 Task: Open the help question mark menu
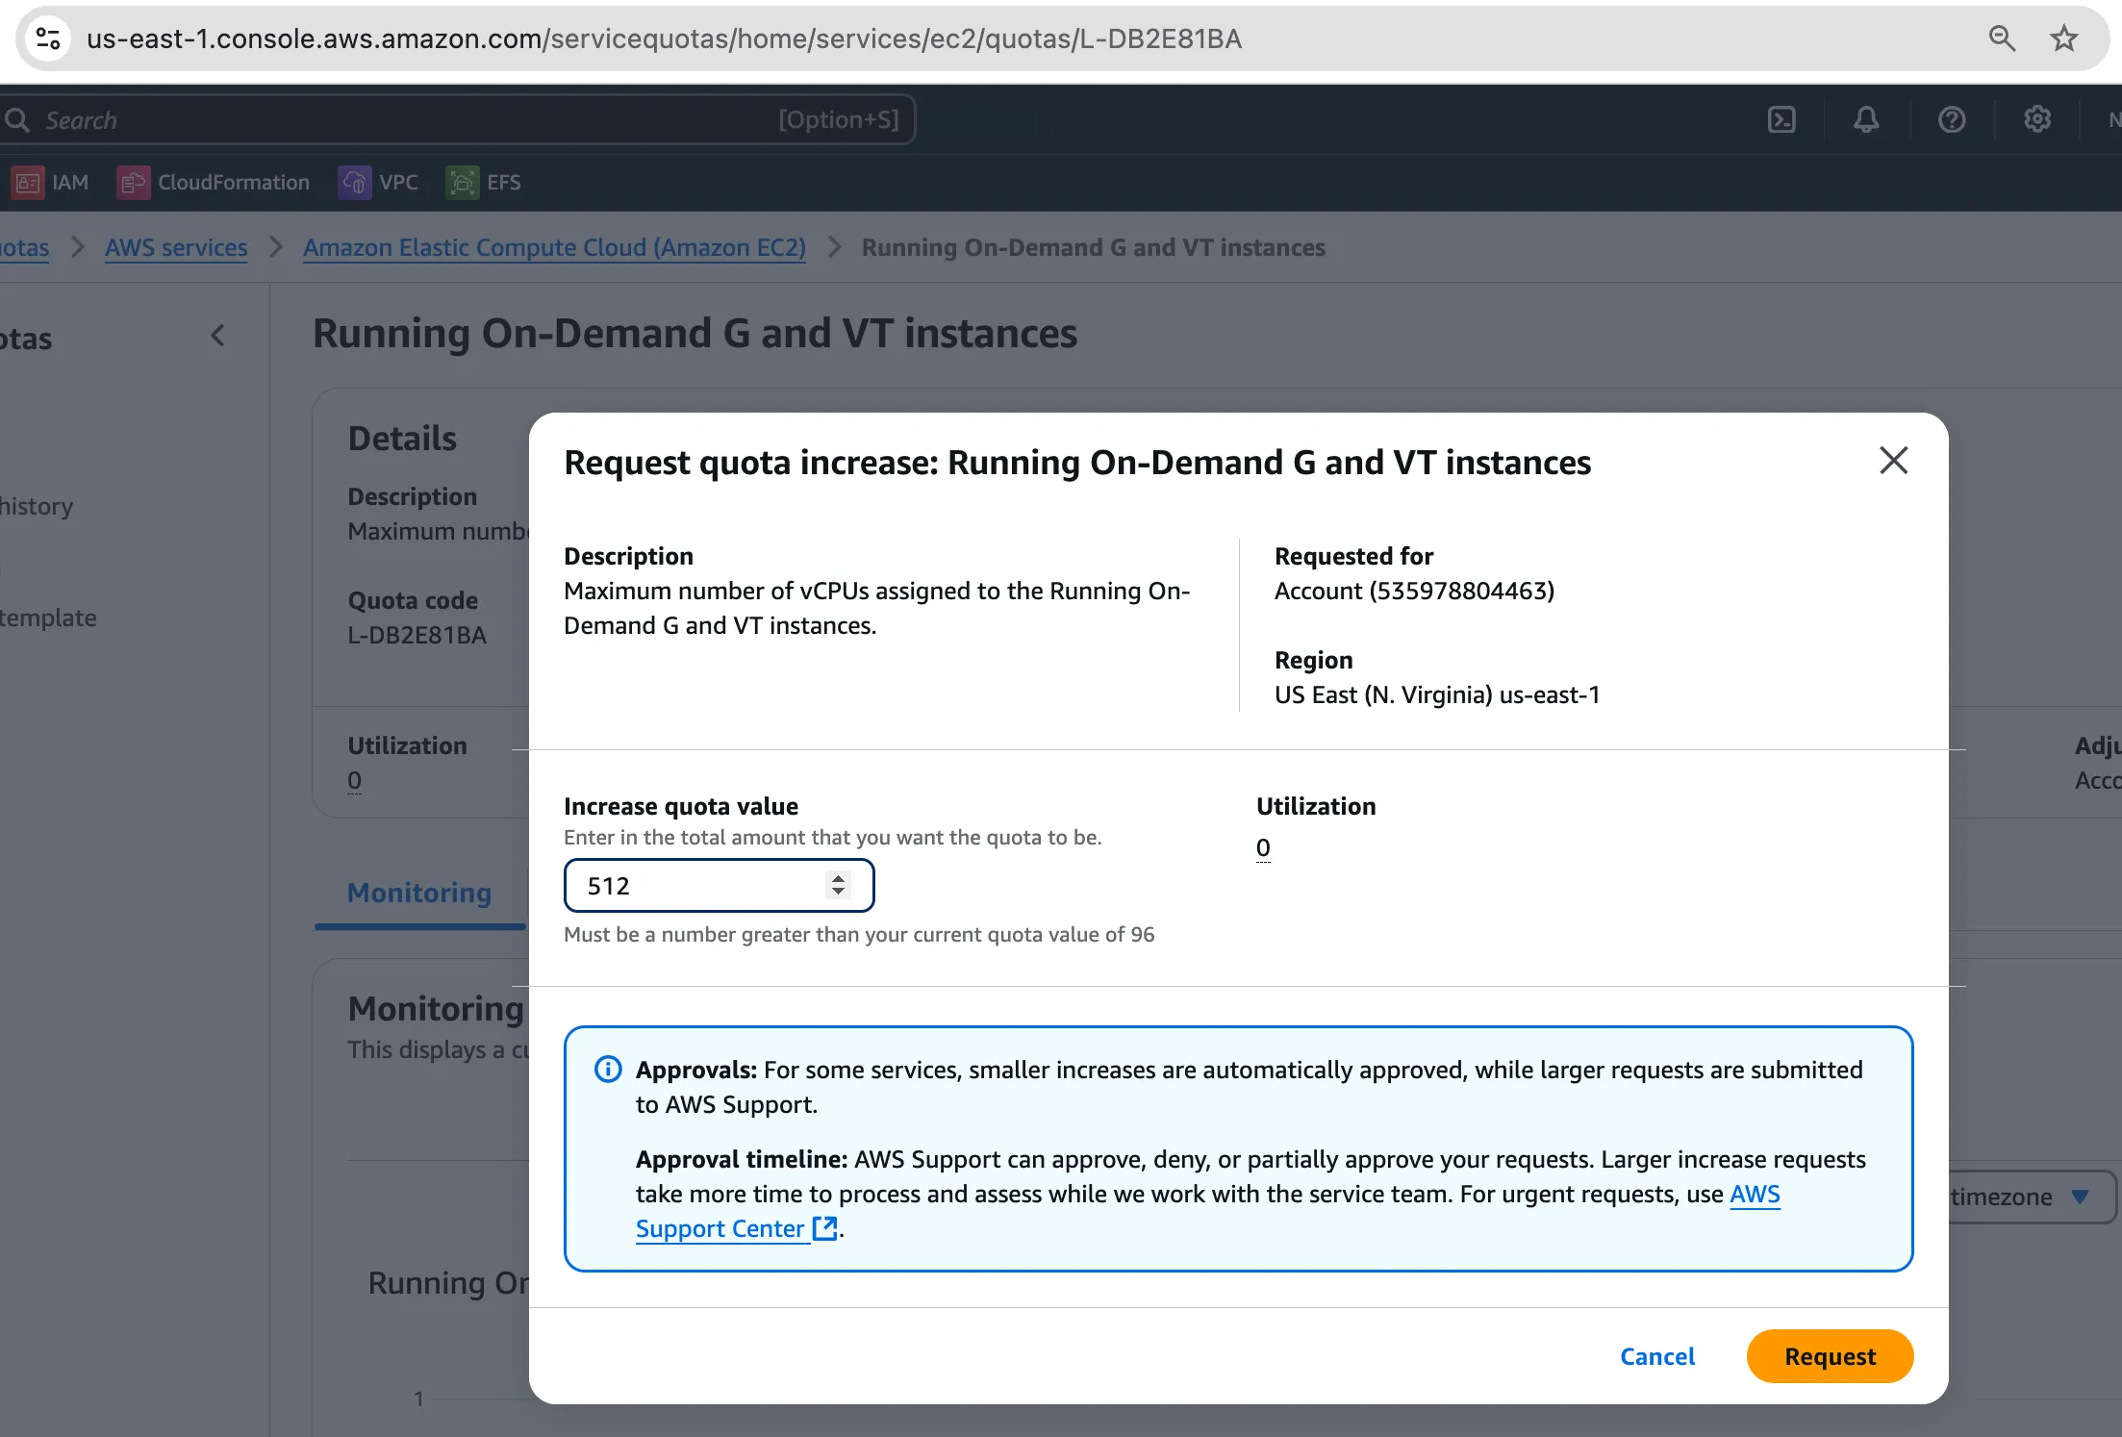(x=1952, y=120)
